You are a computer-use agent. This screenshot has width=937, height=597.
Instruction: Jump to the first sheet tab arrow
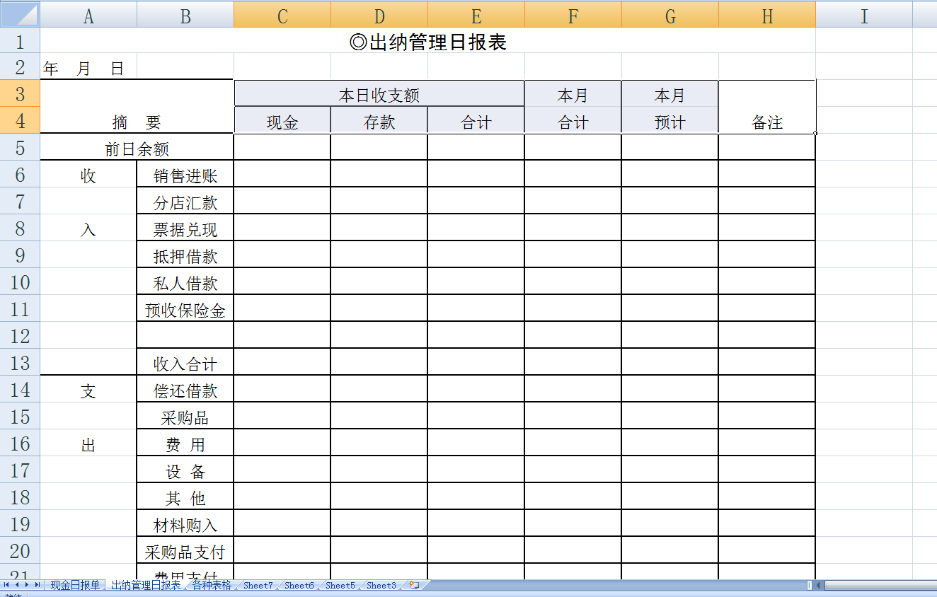point(6,585)
